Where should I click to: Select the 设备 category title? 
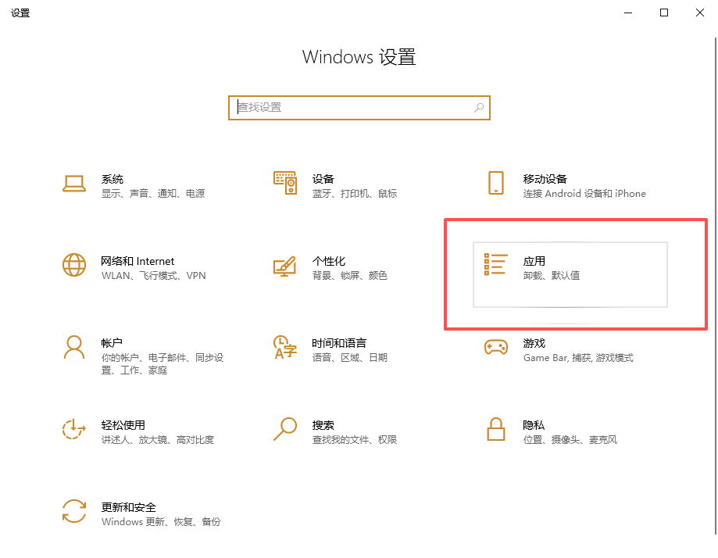pyautogui.click(x=323, y=179)
